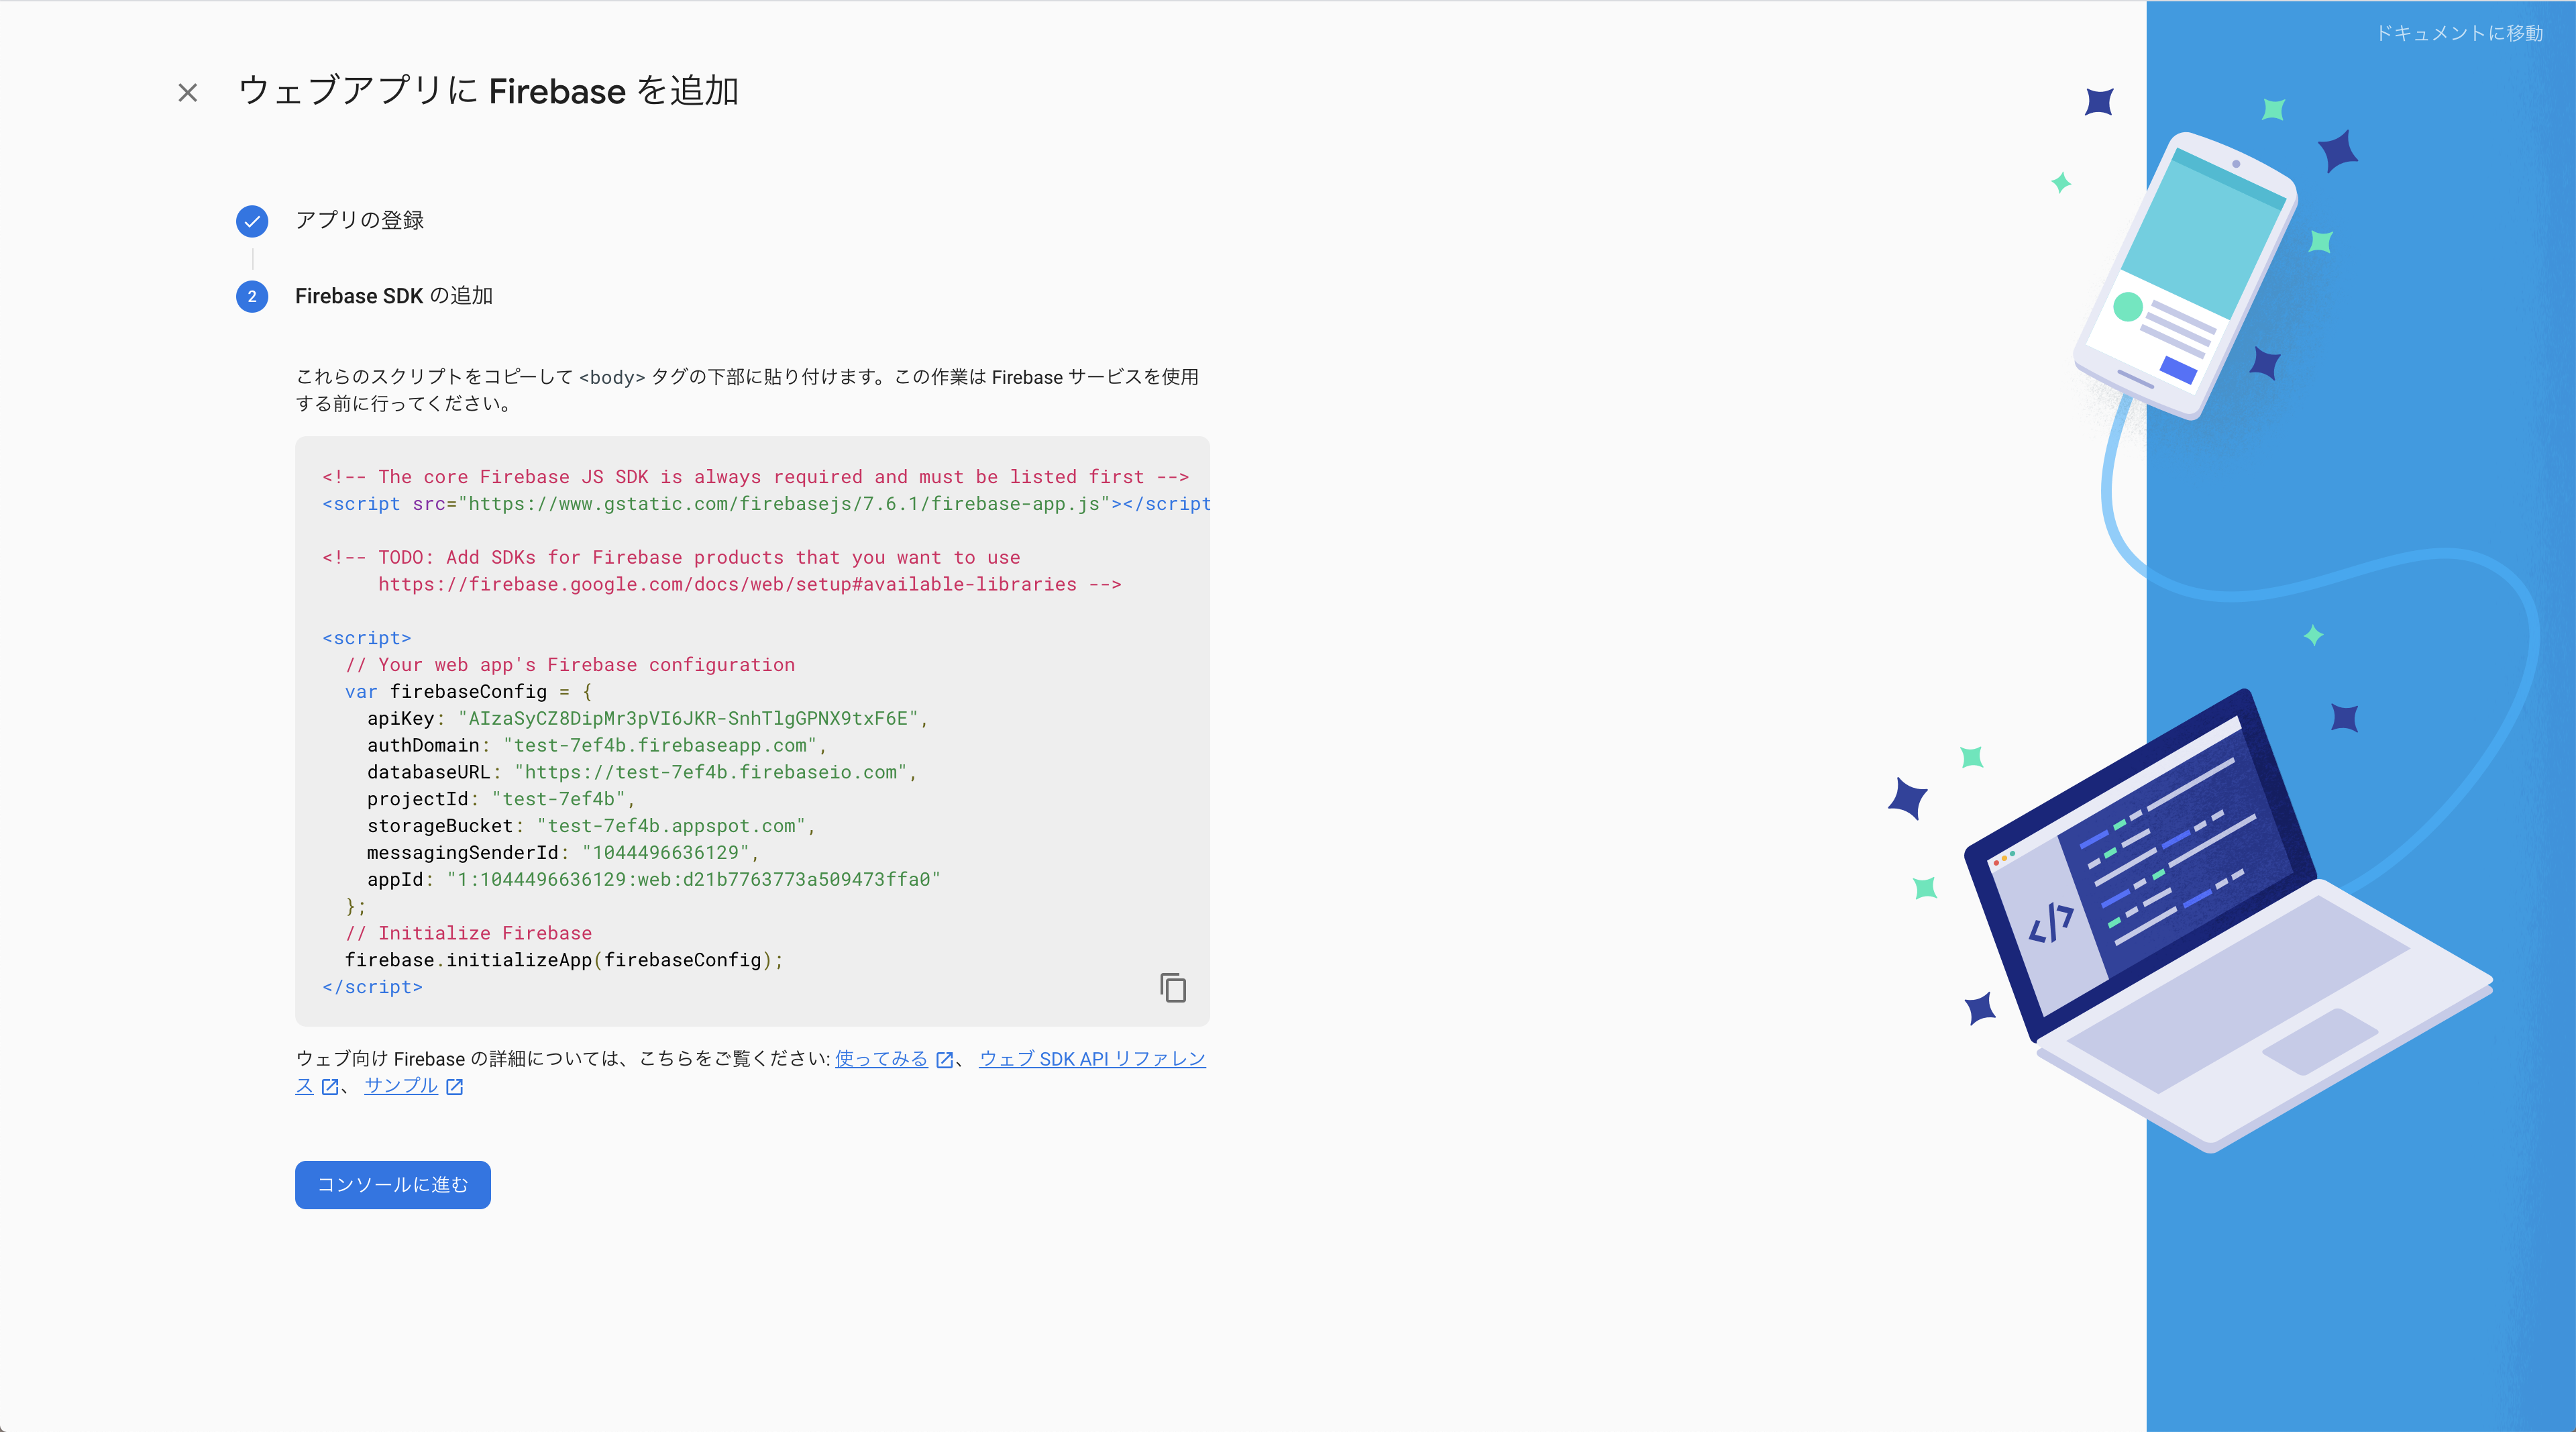Click external link icon after '使ってみる'
The image size is (2576, 1432).
click(944, 1060)
